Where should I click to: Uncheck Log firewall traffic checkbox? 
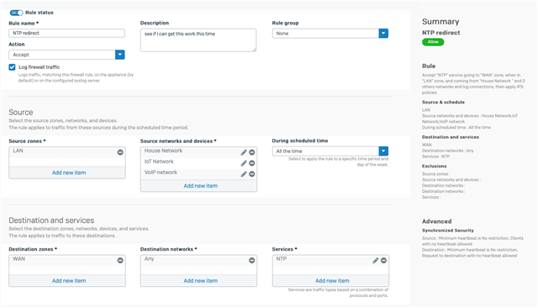tap(12, 67)
